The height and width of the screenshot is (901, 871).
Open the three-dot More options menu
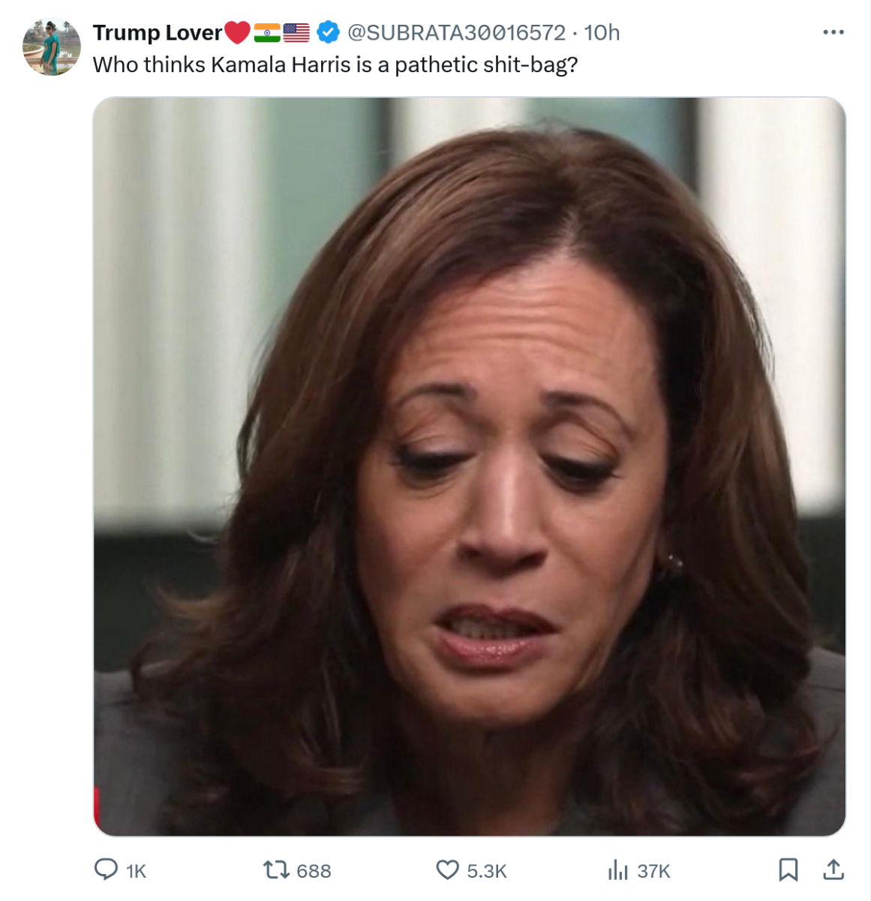pyautogui.click(x=833, y=32)
